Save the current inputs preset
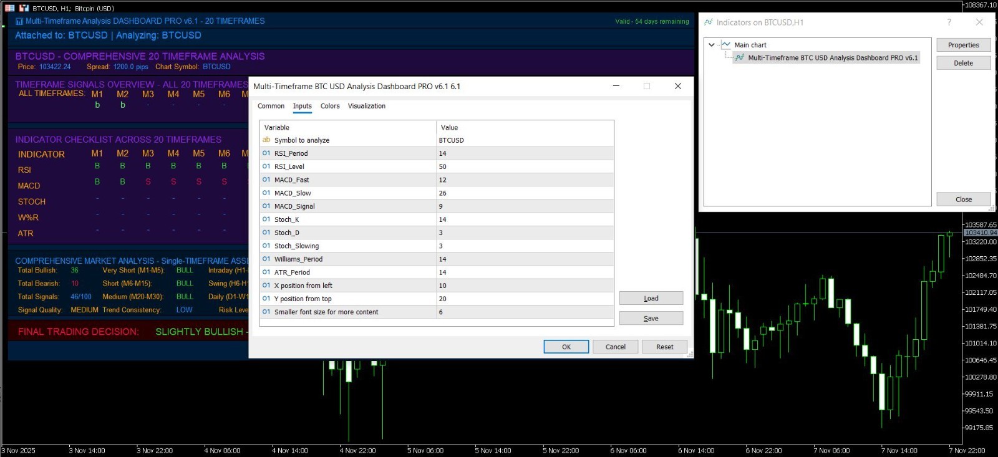998x457 pixels. (651, 318)
